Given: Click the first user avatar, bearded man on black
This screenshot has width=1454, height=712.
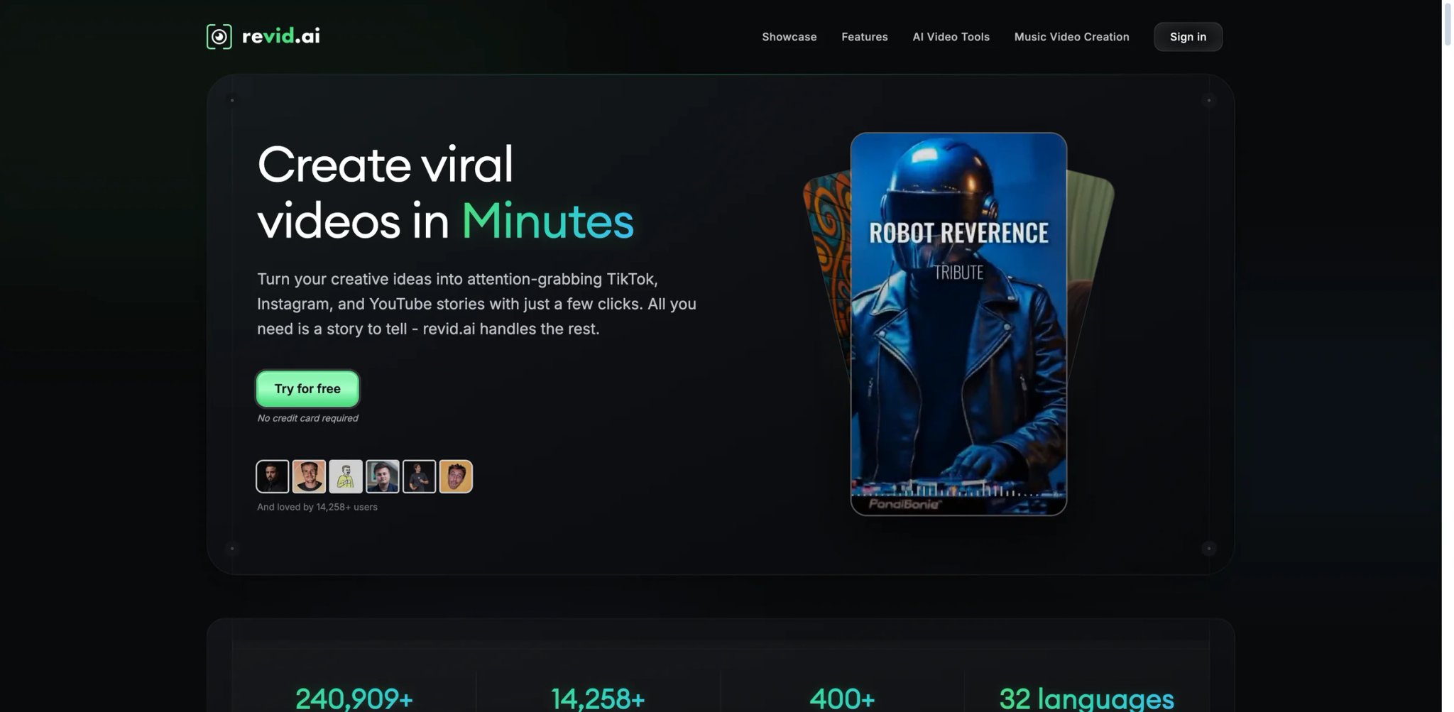Looking at the screenshot, I should (273, 476).
